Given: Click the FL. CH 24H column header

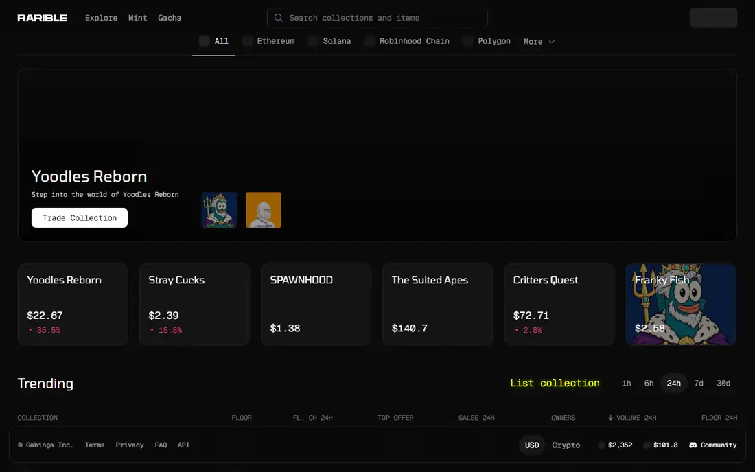Looking at the screenshot, I should coord(312,418).
